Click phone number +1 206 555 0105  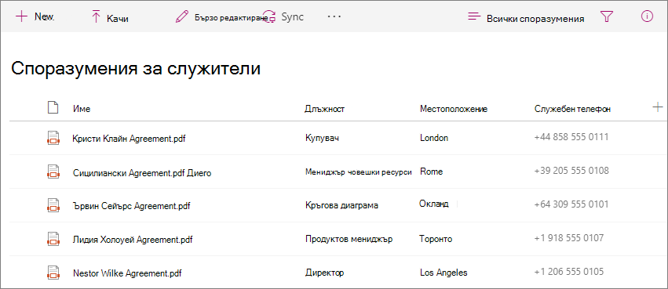tap(569, 271)
